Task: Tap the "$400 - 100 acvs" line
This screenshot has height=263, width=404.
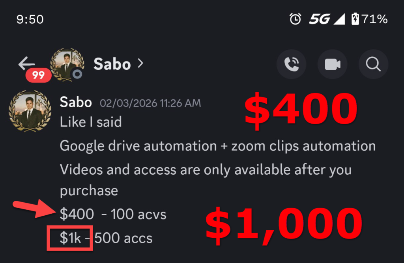Action: (113, 215)
